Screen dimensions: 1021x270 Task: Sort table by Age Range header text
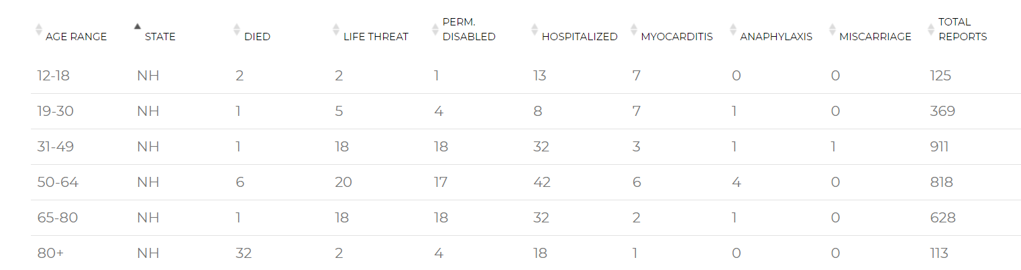click(76, 37)
